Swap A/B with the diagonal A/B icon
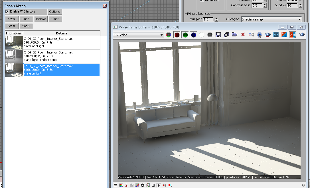This screenshot has width=310, height=188. click(x=284, y=35)
